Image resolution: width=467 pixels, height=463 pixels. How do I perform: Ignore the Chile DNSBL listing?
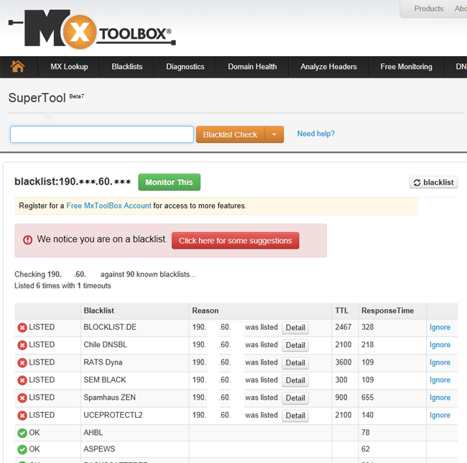(x=440, y=344)
